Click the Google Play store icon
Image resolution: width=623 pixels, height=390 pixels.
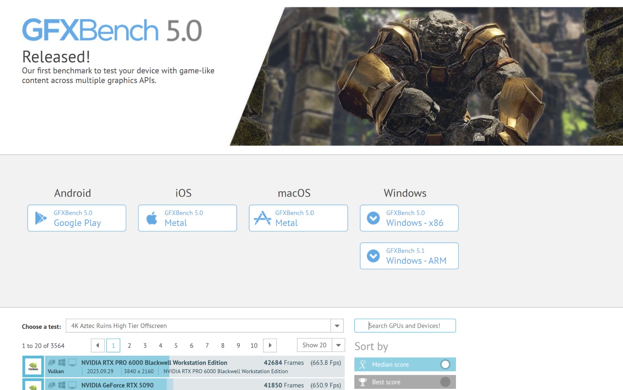(x=40, y=218)
